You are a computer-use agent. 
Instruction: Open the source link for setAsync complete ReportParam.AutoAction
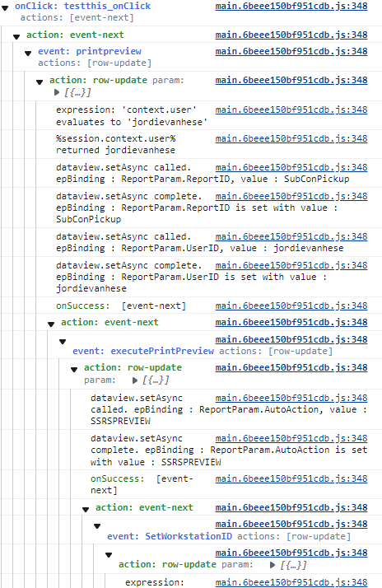tap(291, 438)
